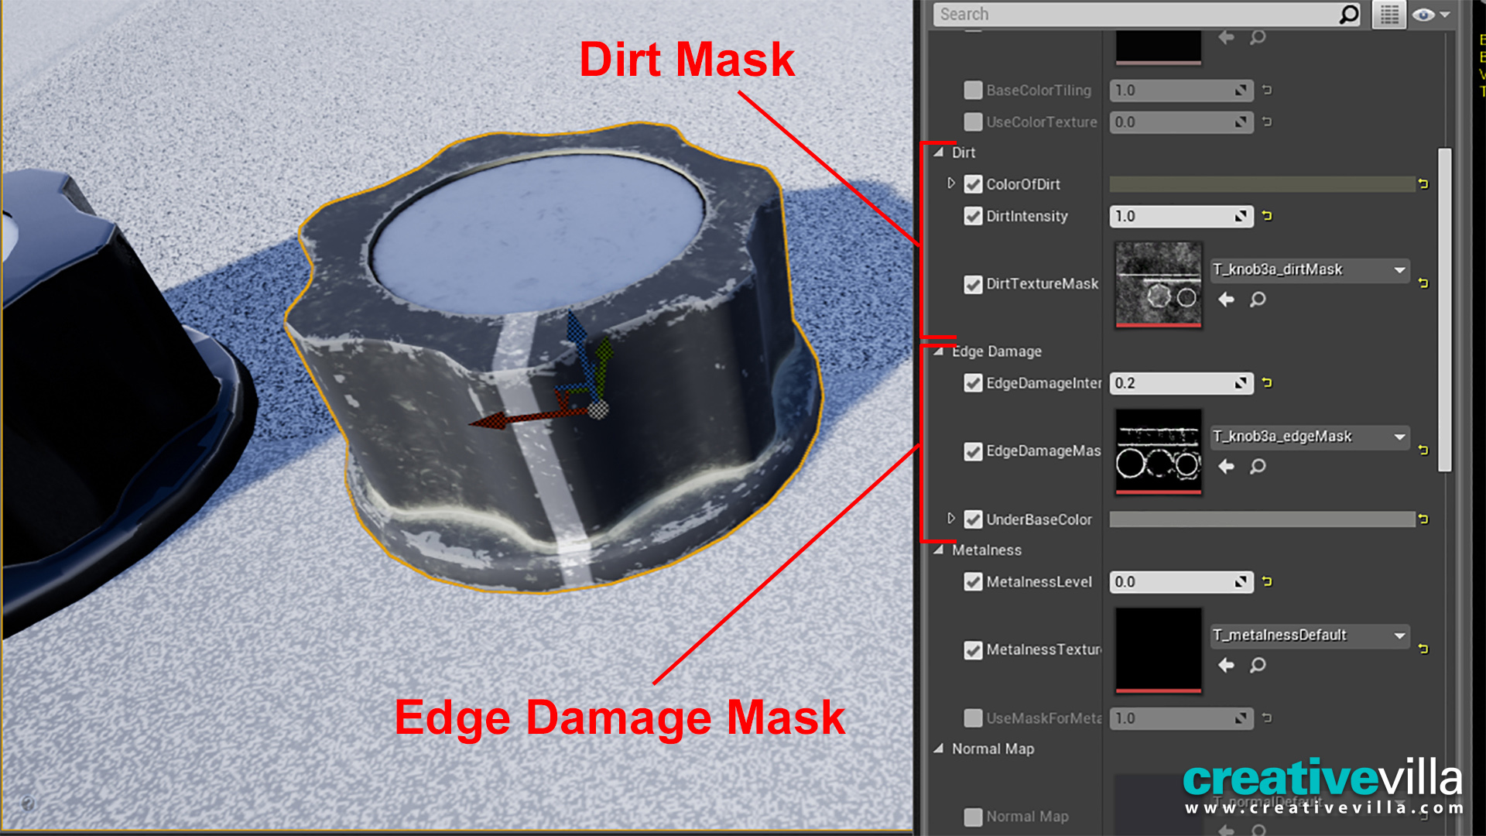Browse to T_knob3a_dirtMask in Content Browser

click(x=1258, y=300)
